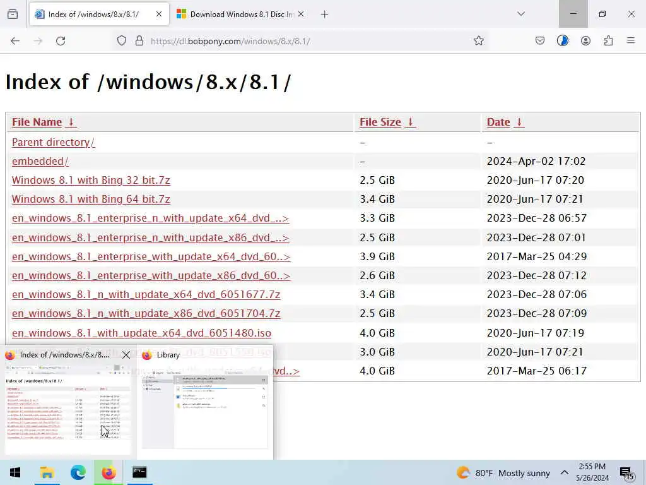Open Firefox application menu
Screen dimensions: 646x485
[631, 41]
